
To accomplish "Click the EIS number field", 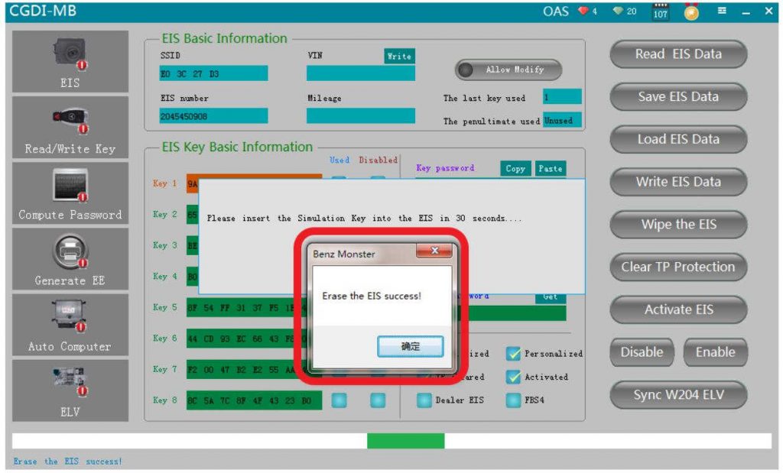I will (x=214, y=115).
